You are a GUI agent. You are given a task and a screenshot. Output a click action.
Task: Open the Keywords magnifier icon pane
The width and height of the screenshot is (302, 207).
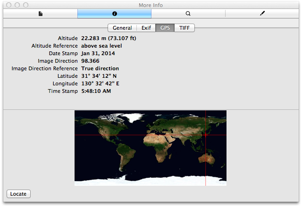(x=188, y=14)
